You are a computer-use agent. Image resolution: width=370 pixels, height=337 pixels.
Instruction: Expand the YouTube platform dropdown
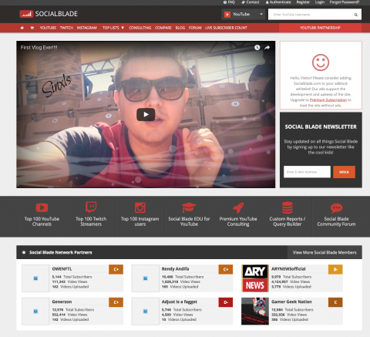(244, 15)
